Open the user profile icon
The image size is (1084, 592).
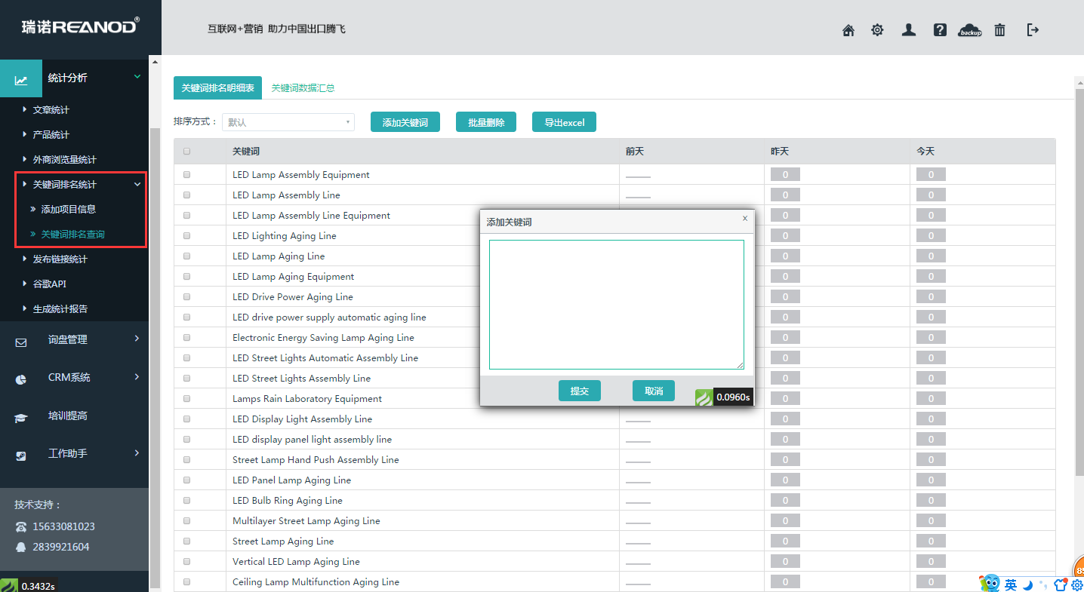909,30
